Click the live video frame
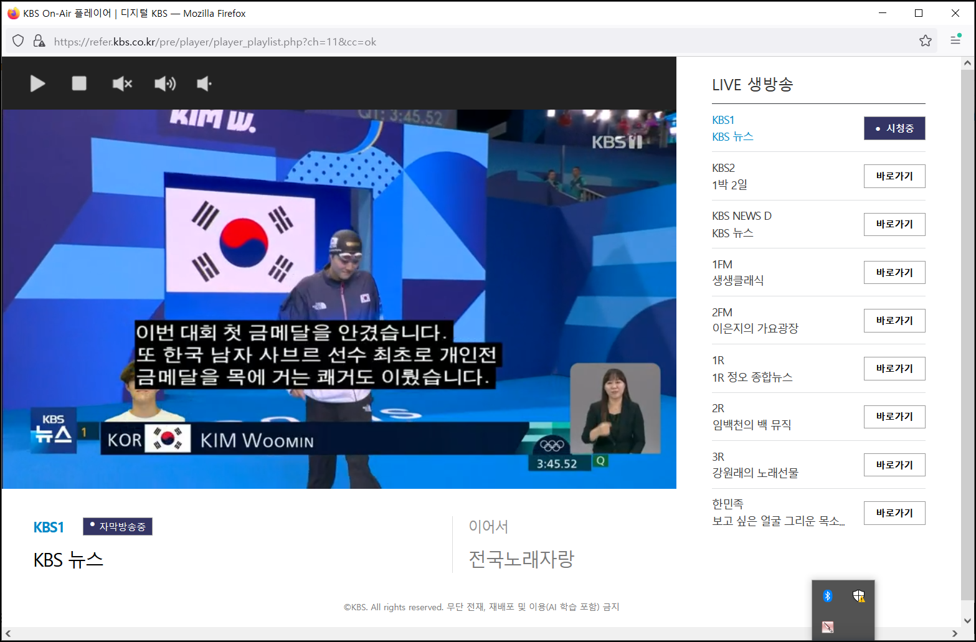Viewport: 976px width, 642px height. 339,299
